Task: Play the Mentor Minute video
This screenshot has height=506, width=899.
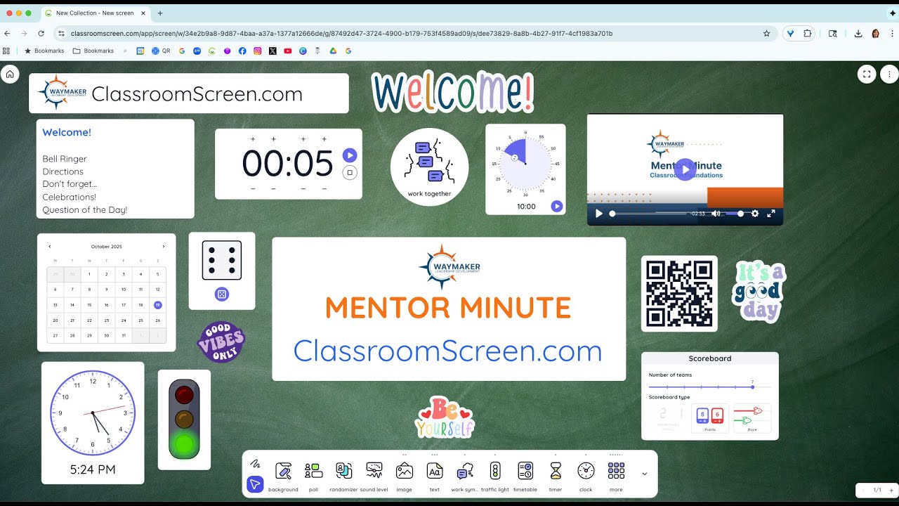Action: (684, 169)
